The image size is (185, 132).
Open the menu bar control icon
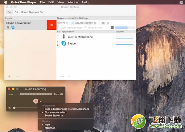click(181, 2)
